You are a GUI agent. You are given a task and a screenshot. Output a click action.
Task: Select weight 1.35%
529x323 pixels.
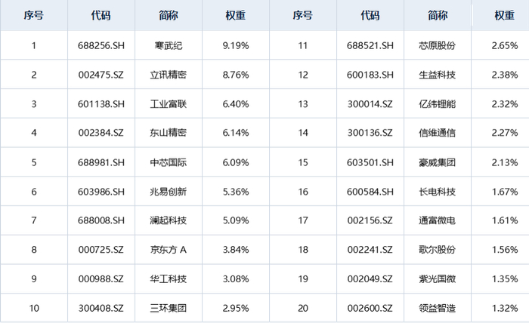coord(504,279)
